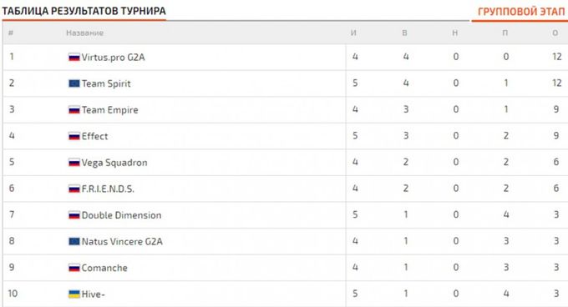Click the flag icon beside Vega Squadron
The image size is (568, 307).
(74, 163)
